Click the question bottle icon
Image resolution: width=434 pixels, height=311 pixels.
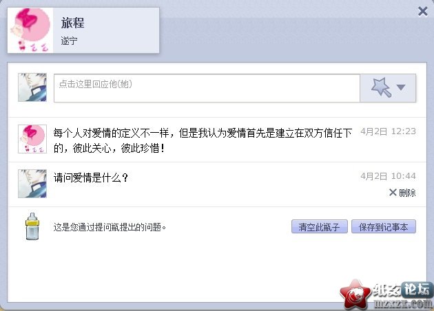pyautogui.click(x=32, y=226)
